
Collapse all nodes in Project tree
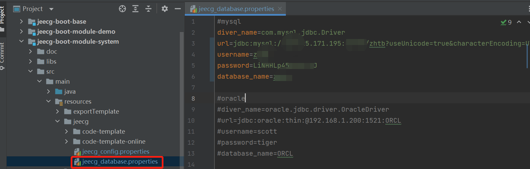pos(148,9)
